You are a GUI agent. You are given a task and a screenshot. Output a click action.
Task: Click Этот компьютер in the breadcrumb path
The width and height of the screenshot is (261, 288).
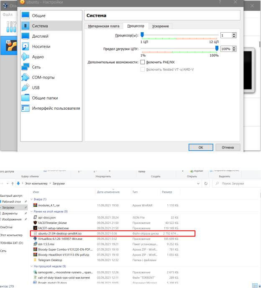(x=36, y=183)
